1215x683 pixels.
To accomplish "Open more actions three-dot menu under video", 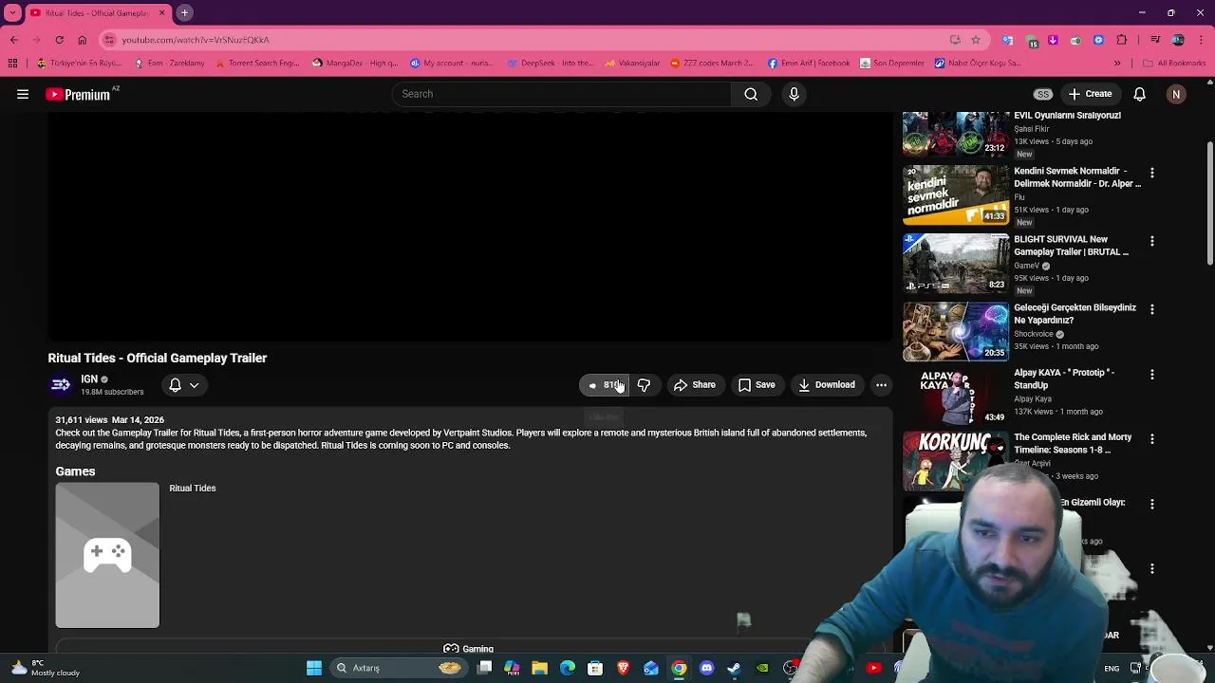I will [881, 384].
